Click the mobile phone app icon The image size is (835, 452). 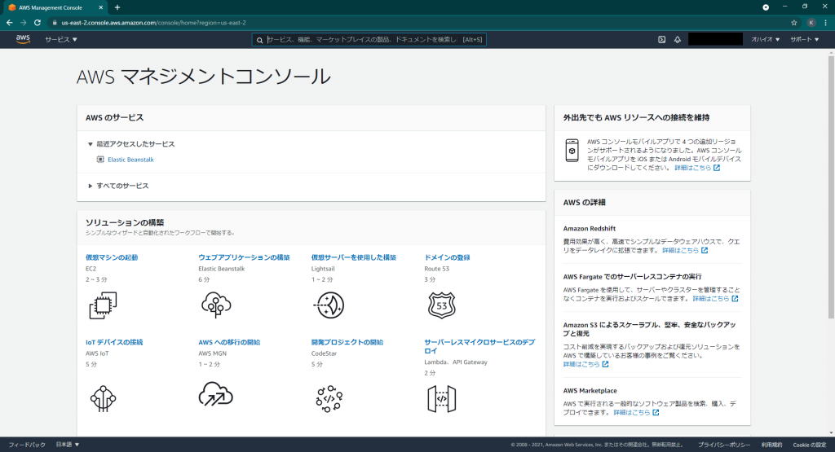coord(572,151)
